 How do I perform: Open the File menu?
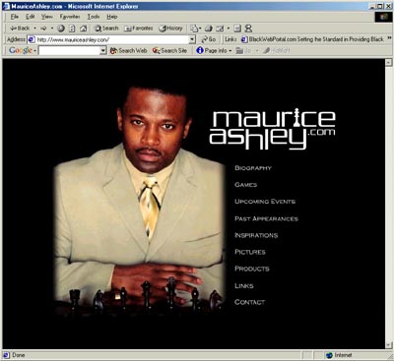(x=15, y=17)
